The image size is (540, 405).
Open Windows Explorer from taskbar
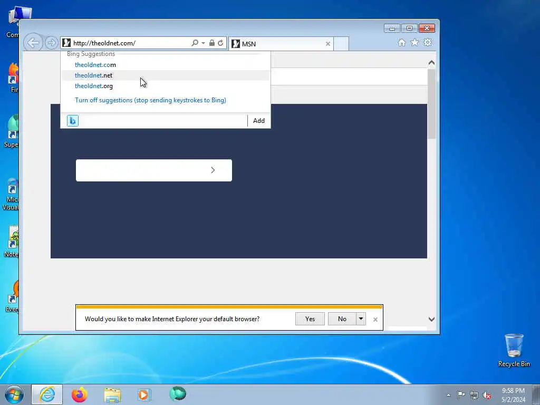point(112,395)
